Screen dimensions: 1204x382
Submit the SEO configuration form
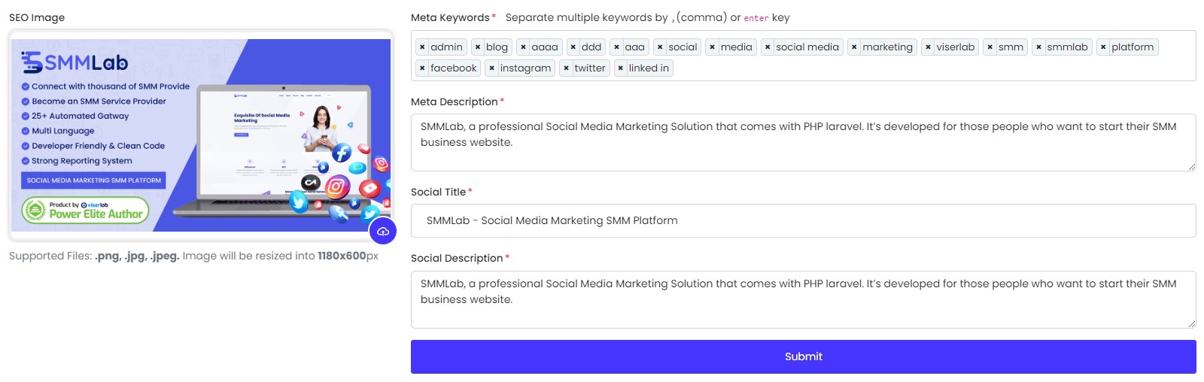coord(803,356)
